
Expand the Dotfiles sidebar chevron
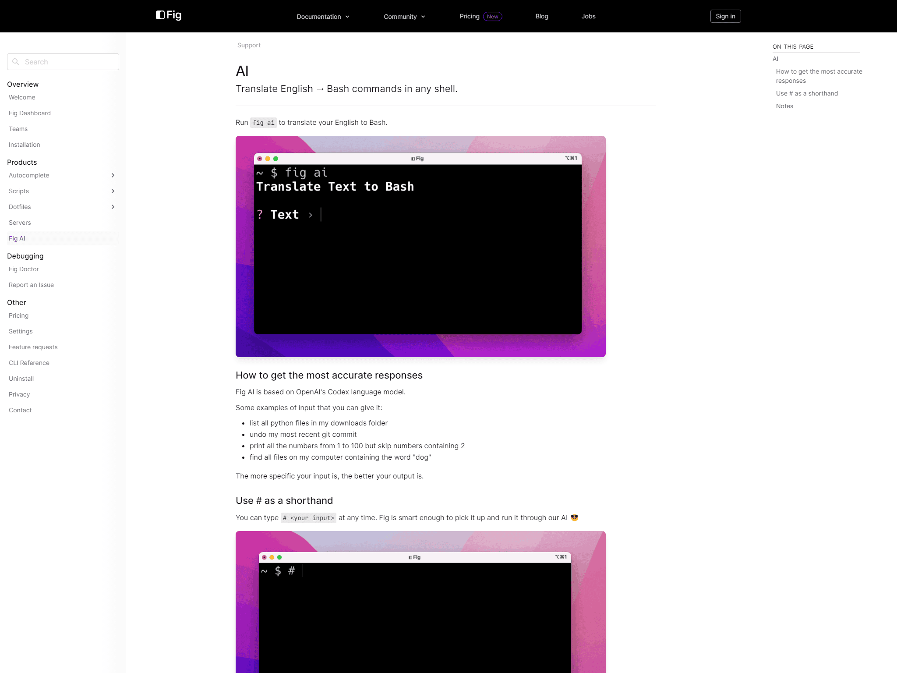point(113,207)
